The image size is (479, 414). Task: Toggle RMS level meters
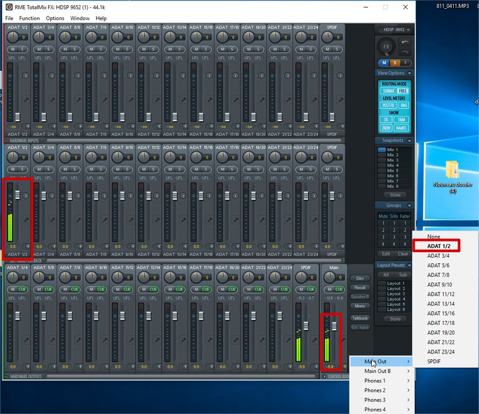coord(404,106)
